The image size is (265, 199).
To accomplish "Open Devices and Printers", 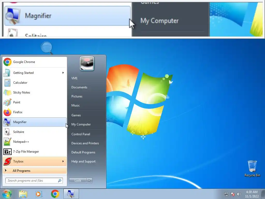I will point(85,143).
